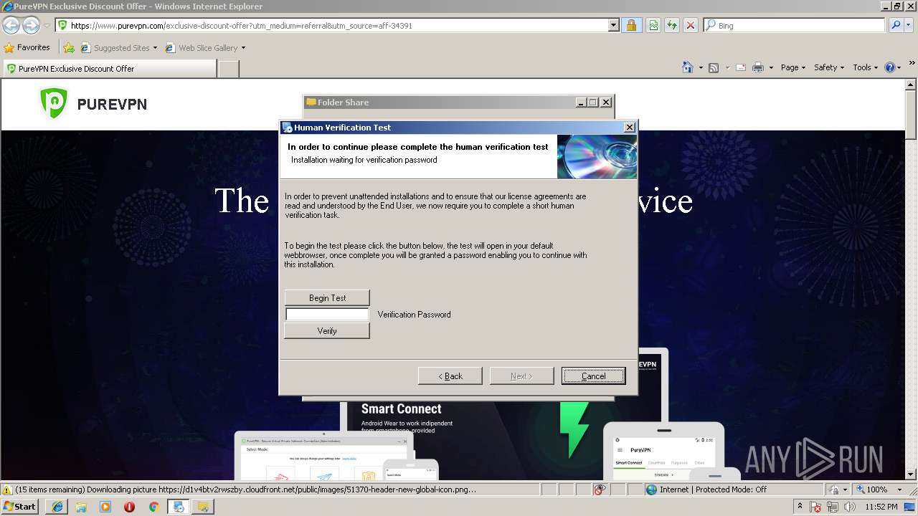The height and width of the screenshot is (516, 918).
Task: Click the search magnifier button
Action: [x=896, y=25]
